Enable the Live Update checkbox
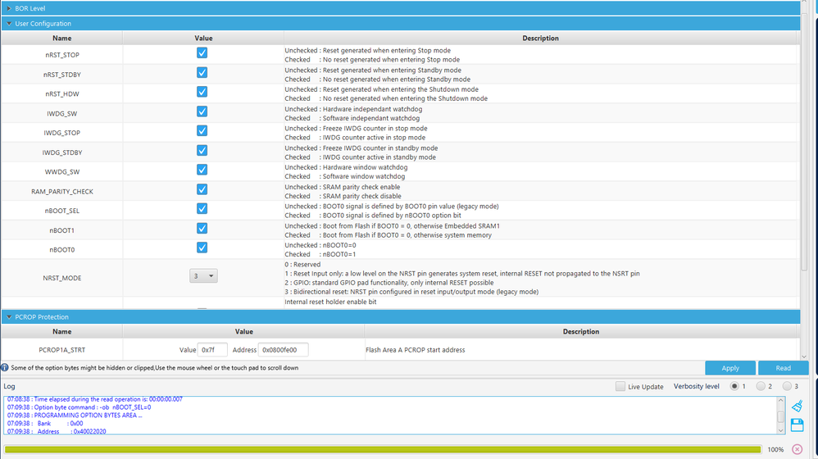Screen dimensions: 818x459 pos(620,387)
